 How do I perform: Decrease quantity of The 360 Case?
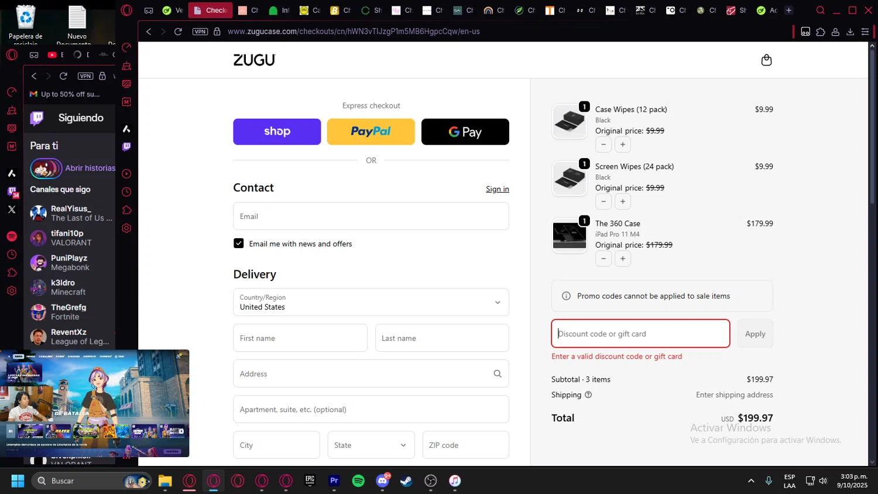point(603,259)
